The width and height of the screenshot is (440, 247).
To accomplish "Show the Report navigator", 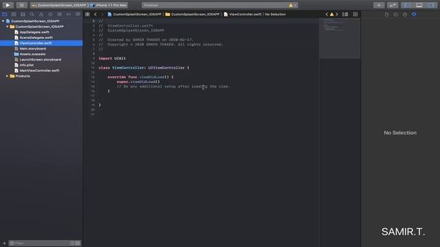I will pos(78,14).
